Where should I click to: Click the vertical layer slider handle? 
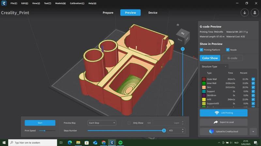click(x=183, y=49)
